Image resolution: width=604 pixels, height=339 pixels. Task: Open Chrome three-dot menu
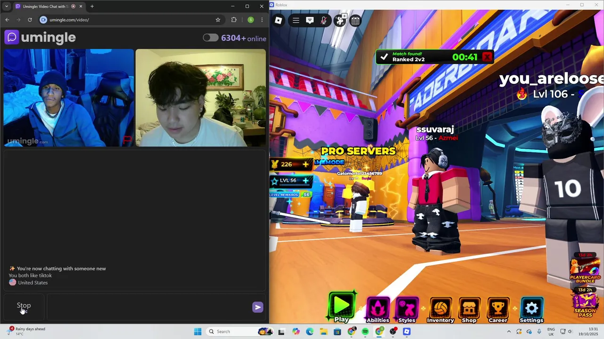(x=262, y=20)
